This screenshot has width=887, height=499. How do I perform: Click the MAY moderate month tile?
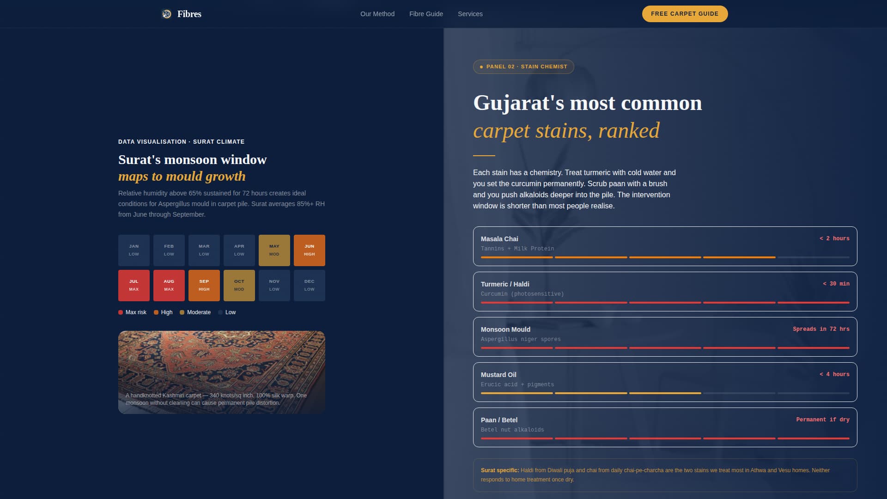274,250
